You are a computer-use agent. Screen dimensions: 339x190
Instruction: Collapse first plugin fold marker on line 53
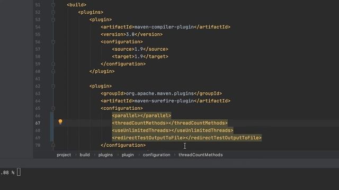pyautogui.click(x=53, y=20)
